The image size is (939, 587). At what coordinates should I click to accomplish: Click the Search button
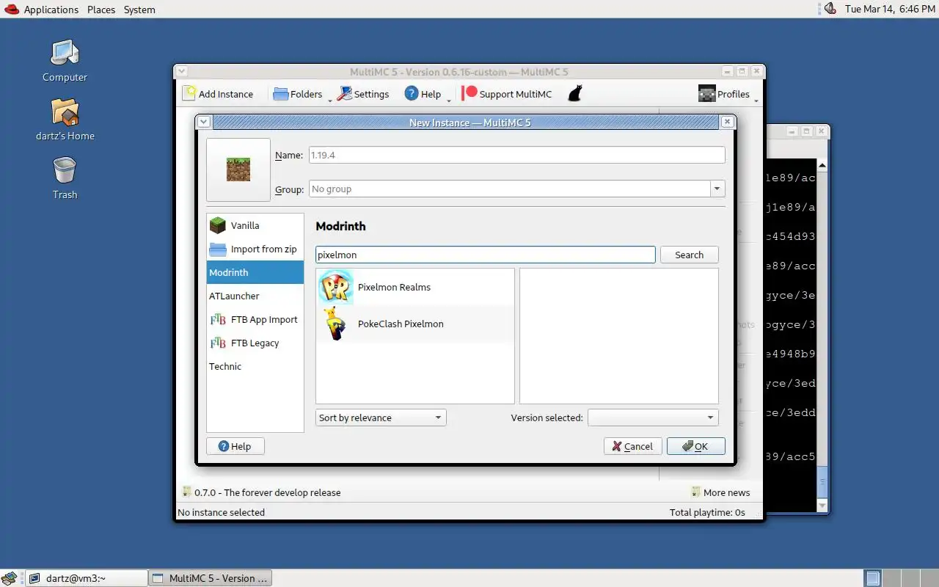(x=689, y=255)
